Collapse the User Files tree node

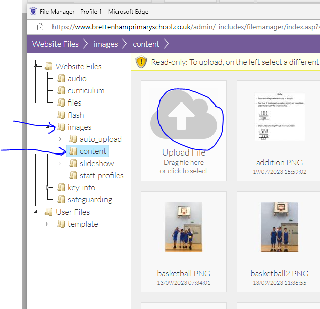35,212
